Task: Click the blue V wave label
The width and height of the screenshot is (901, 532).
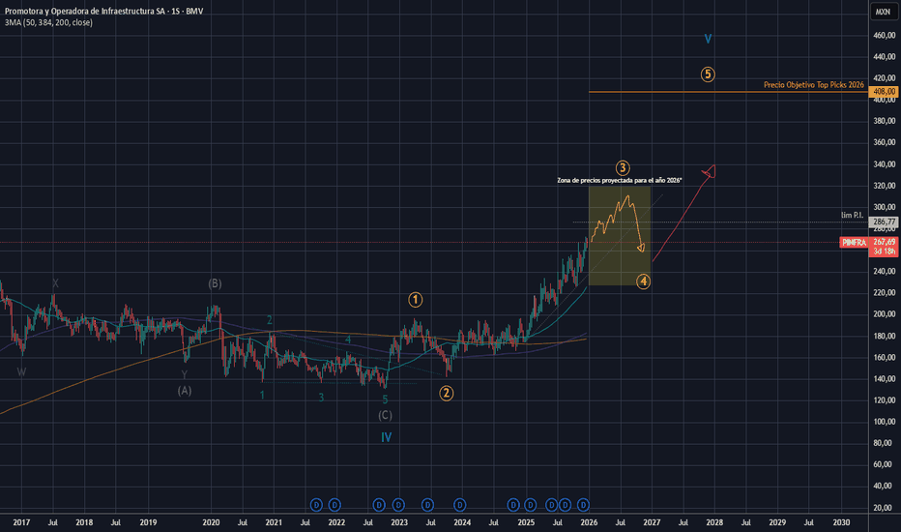Action: 708,39
